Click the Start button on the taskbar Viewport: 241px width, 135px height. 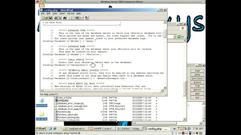tap(41, 129)
